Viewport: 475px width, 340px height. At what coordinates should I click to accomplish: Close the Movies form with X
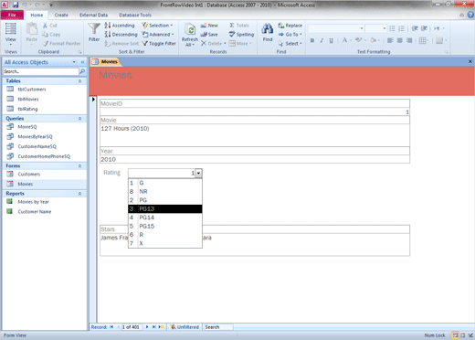pyautogui.click(x=470, y=61)
